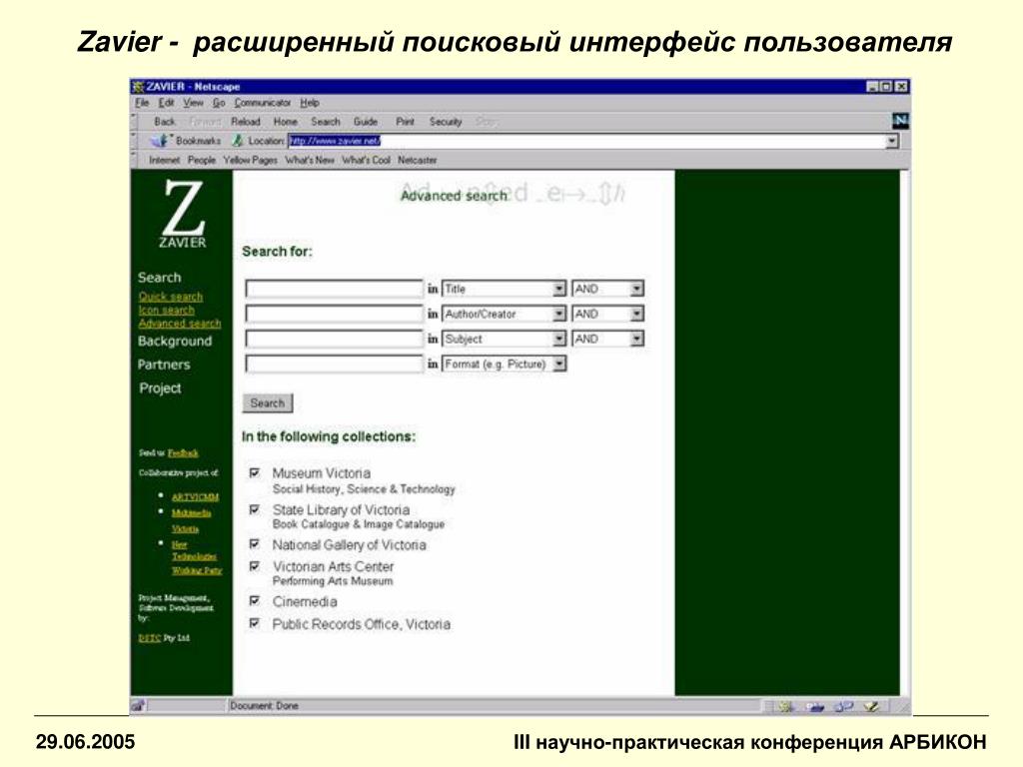Open Background section in sidebar
Viewport: 1023px width, 767px height.
(175, 342)
